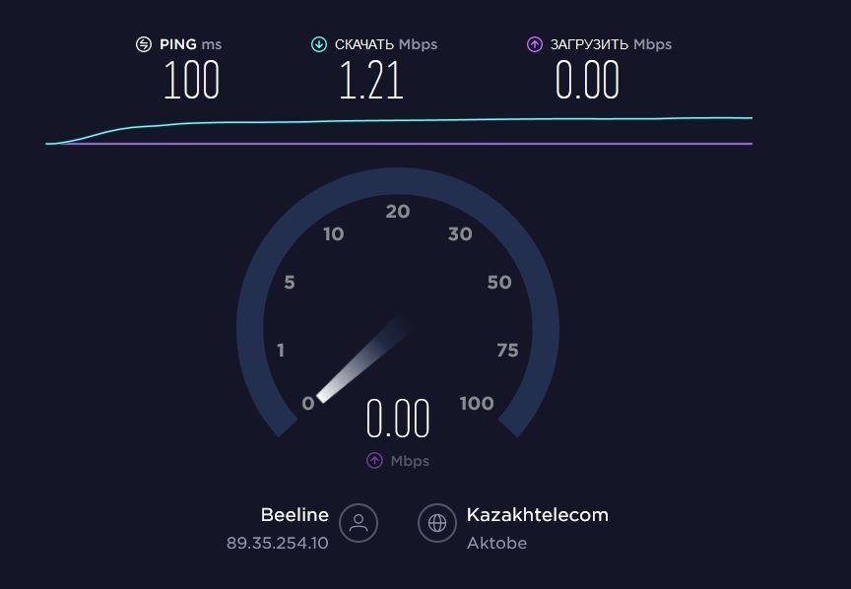This screenshot has width=851, height=589.
Task: Click the purple upload graph line
Action: (399, 144)
